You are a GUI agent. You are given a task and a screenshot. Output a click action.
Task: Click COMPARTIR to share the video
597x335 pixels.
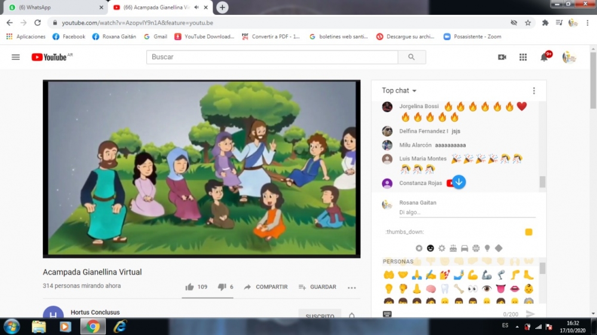266,287
